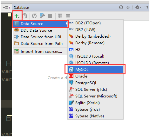This screenshot has height=137, width=150.
Task: Open the database console icon
Action: point(68,16)
